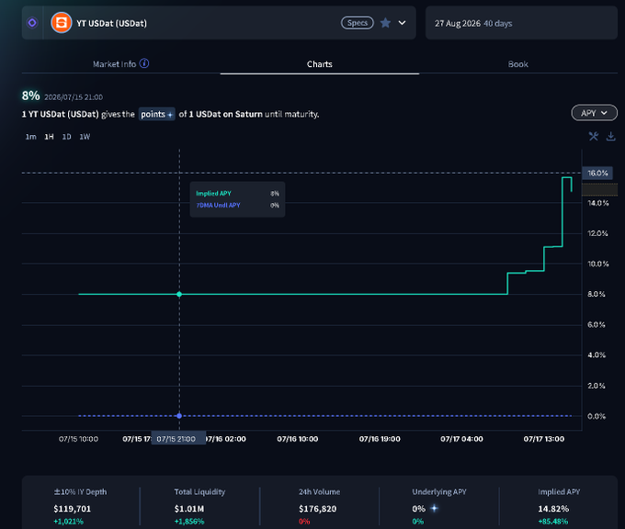Click the 27 Aug 2026 maturity box
The image size is (625, 529).
pos(521,23)
